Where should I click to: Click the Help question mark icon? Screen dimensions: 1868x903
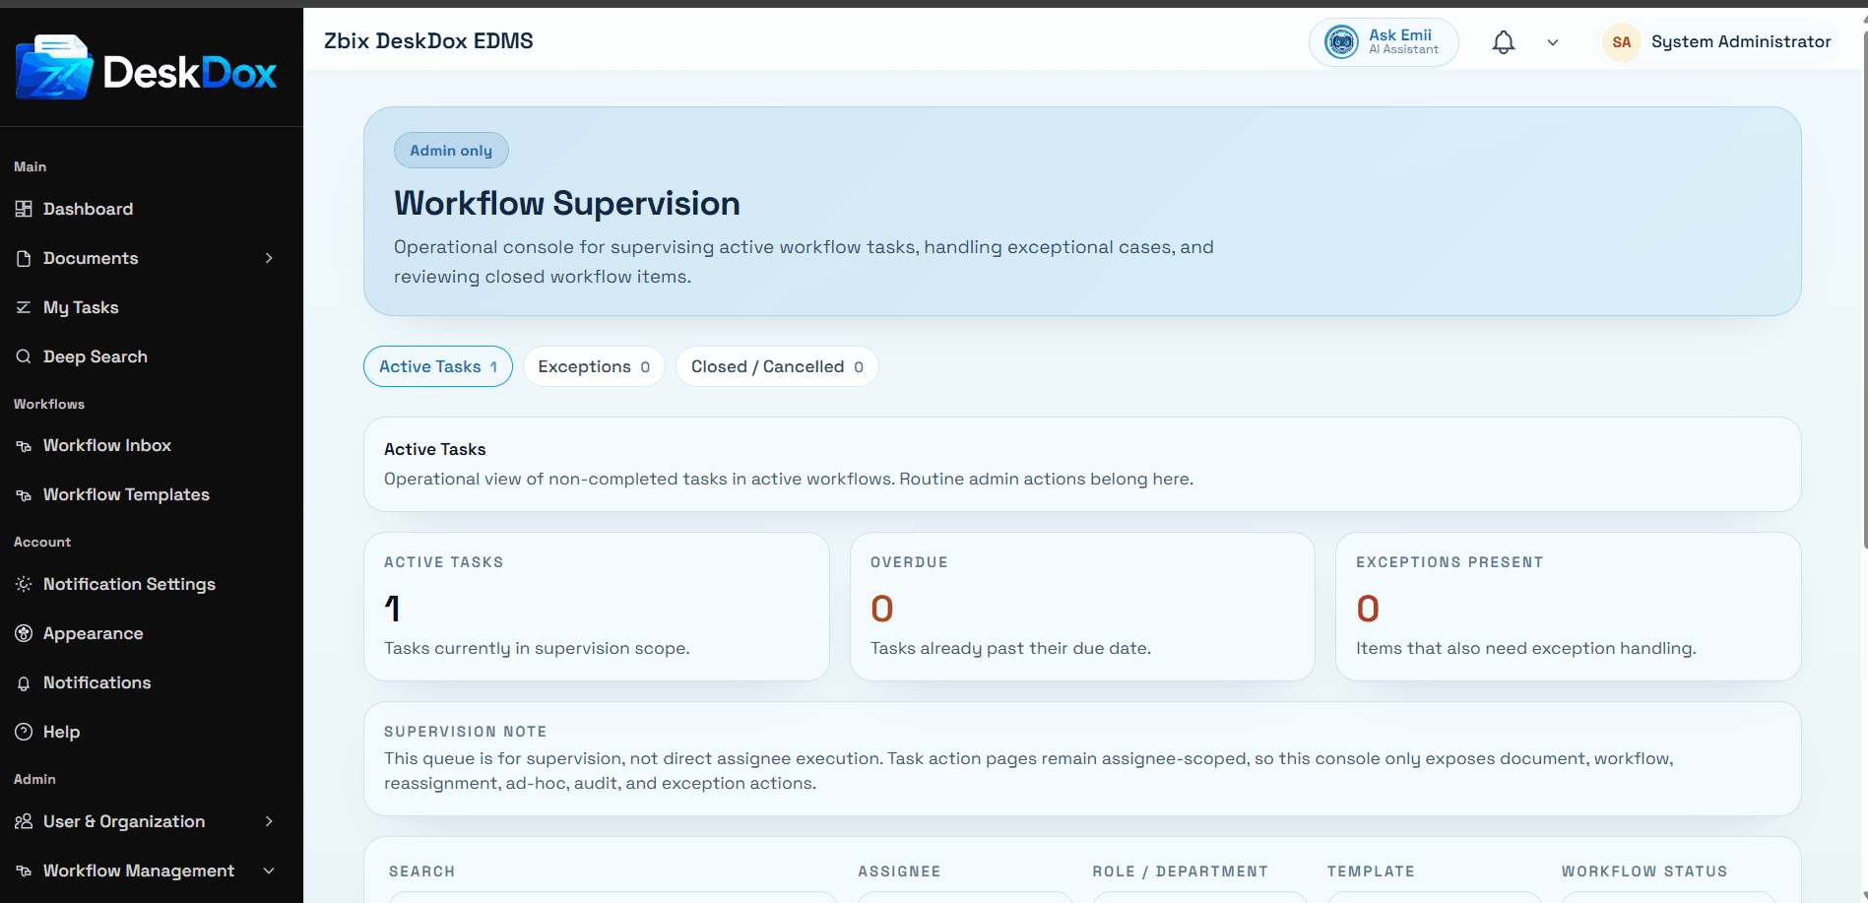coord(24,732)
